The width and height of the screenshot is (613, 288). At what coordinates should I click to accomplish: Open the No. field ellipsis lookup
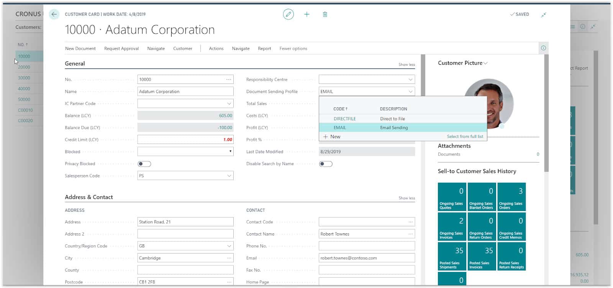tap(229, 80)
